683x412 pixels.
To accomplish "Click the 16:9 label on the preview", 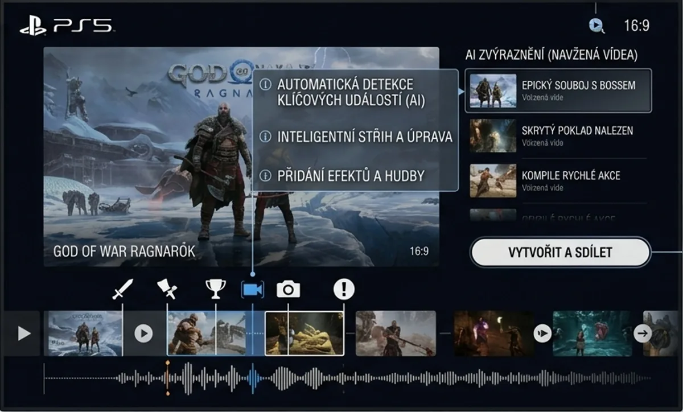I will point(419,251).
